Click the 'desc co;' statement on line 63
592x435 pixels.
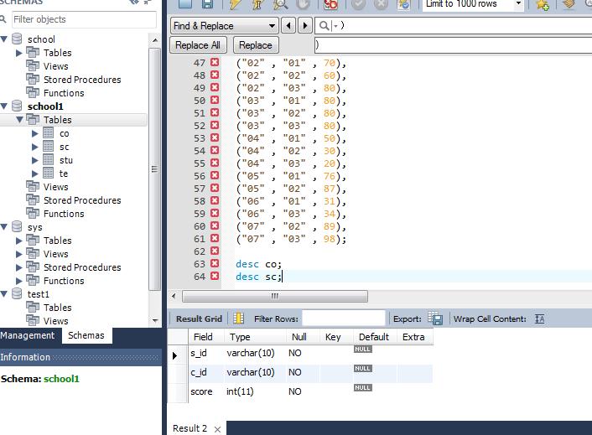click(258, 264)
